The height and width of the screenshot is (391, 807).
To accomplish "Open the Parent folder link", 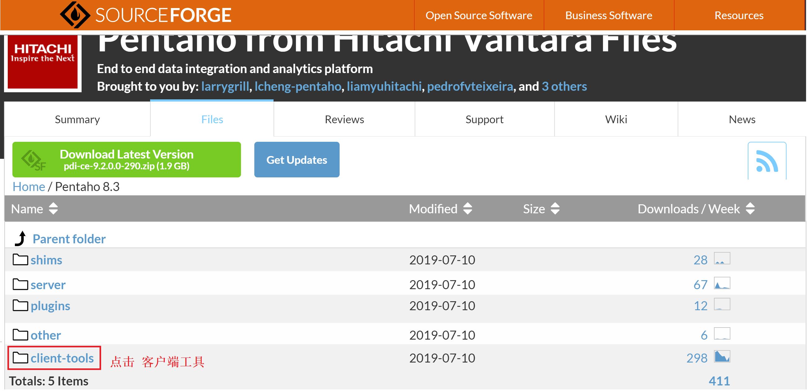I will (69, 239).
